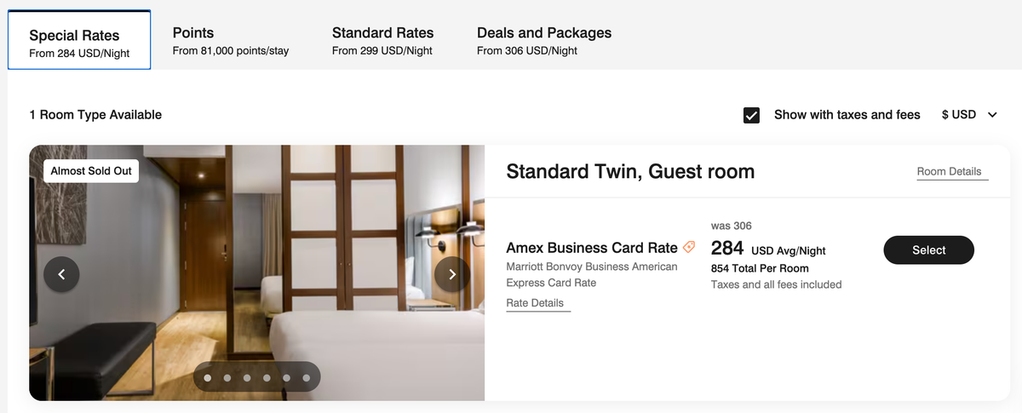
Task: Switch to the Points tab
Action: tap(231, 41)
